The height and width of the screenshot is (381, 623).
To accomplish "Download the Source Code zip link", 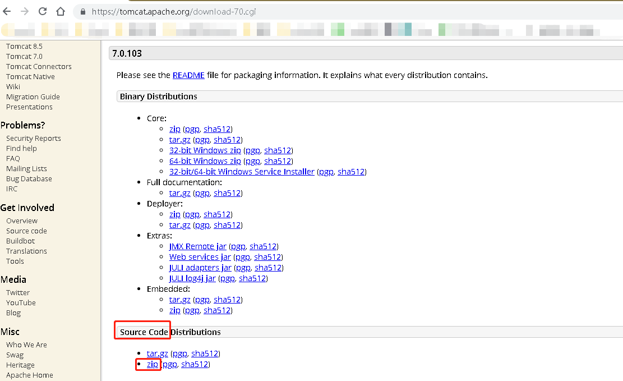I will 152,364.
